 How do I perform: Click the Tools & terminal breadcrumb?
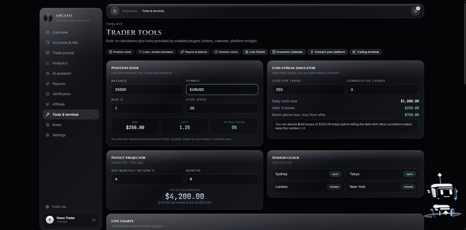point(153,11)
